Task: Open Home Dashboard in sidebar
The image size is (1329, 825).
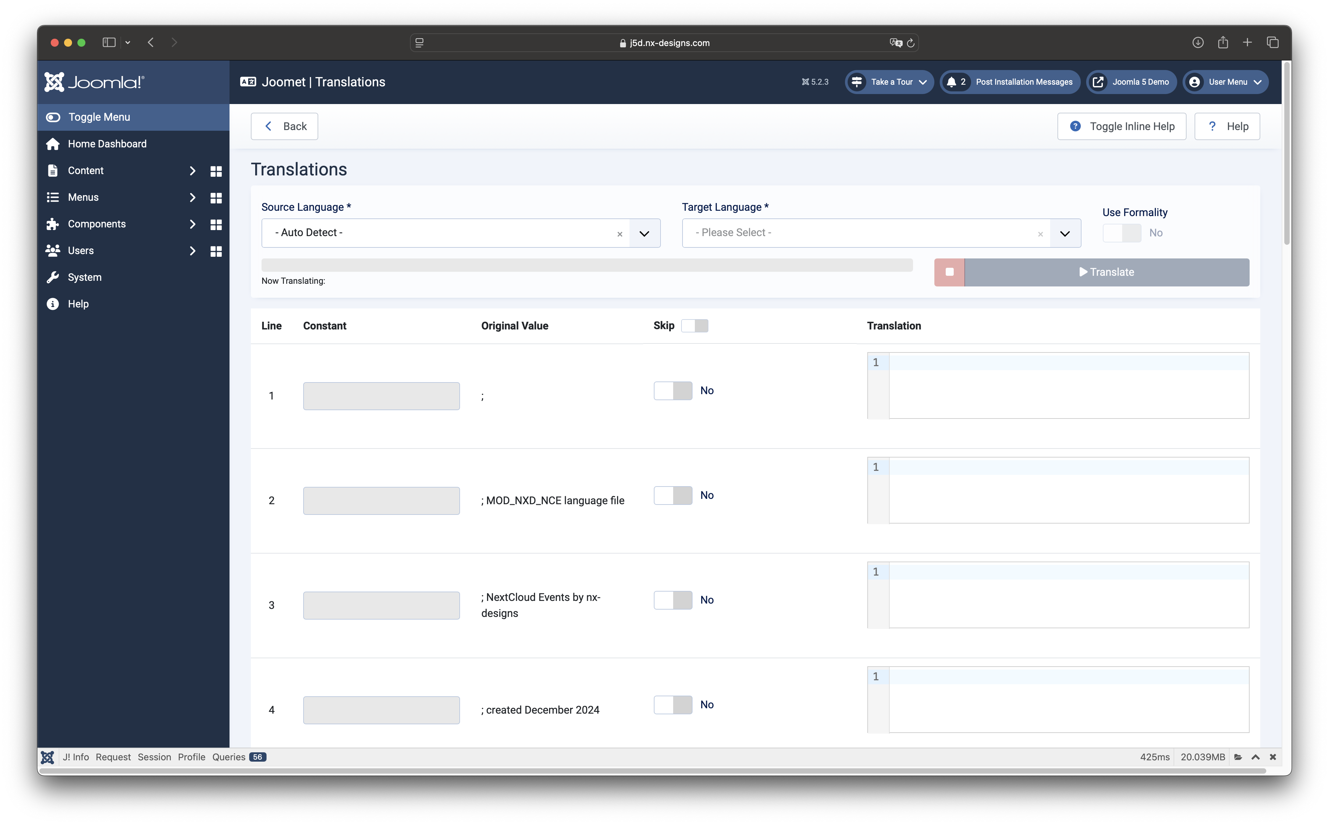Action: 133,144
